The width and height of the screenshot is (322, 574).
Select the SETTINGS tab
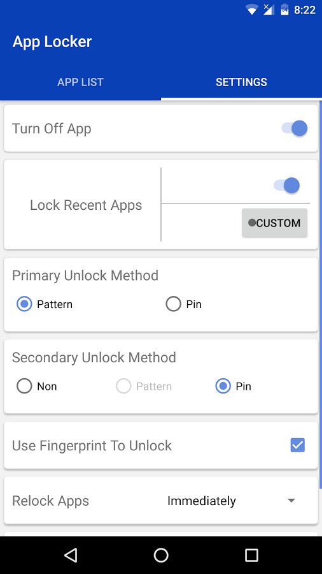point(241,82)
